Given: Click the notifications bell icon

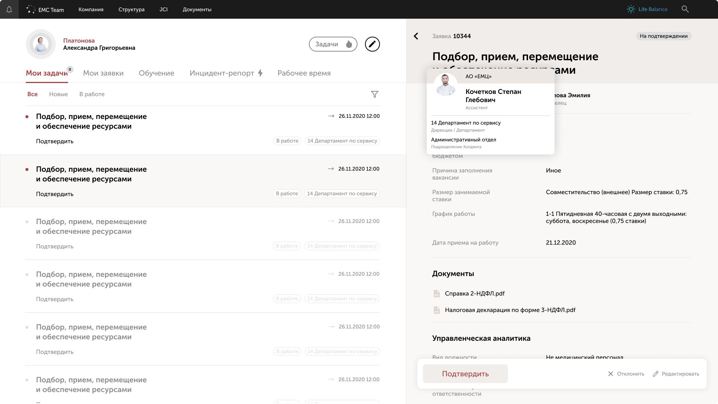Looking at the screenshot, I should (9, 9).
